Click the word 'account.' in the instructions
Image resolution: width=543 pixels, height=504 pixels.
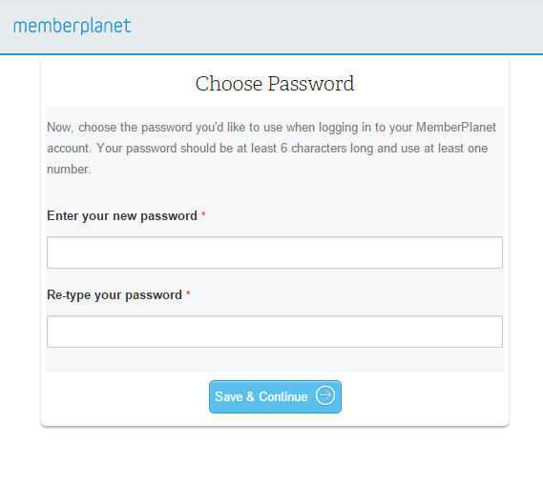coord(70,149)
